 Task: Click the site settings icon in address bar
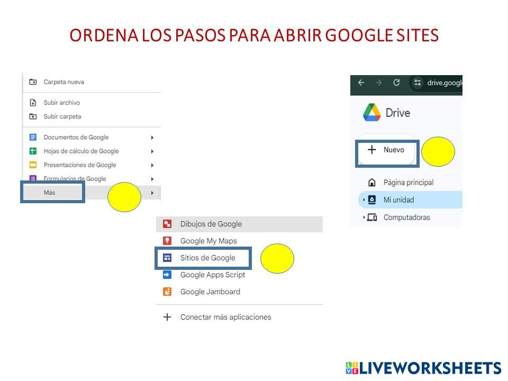click(x=418, y=83)
